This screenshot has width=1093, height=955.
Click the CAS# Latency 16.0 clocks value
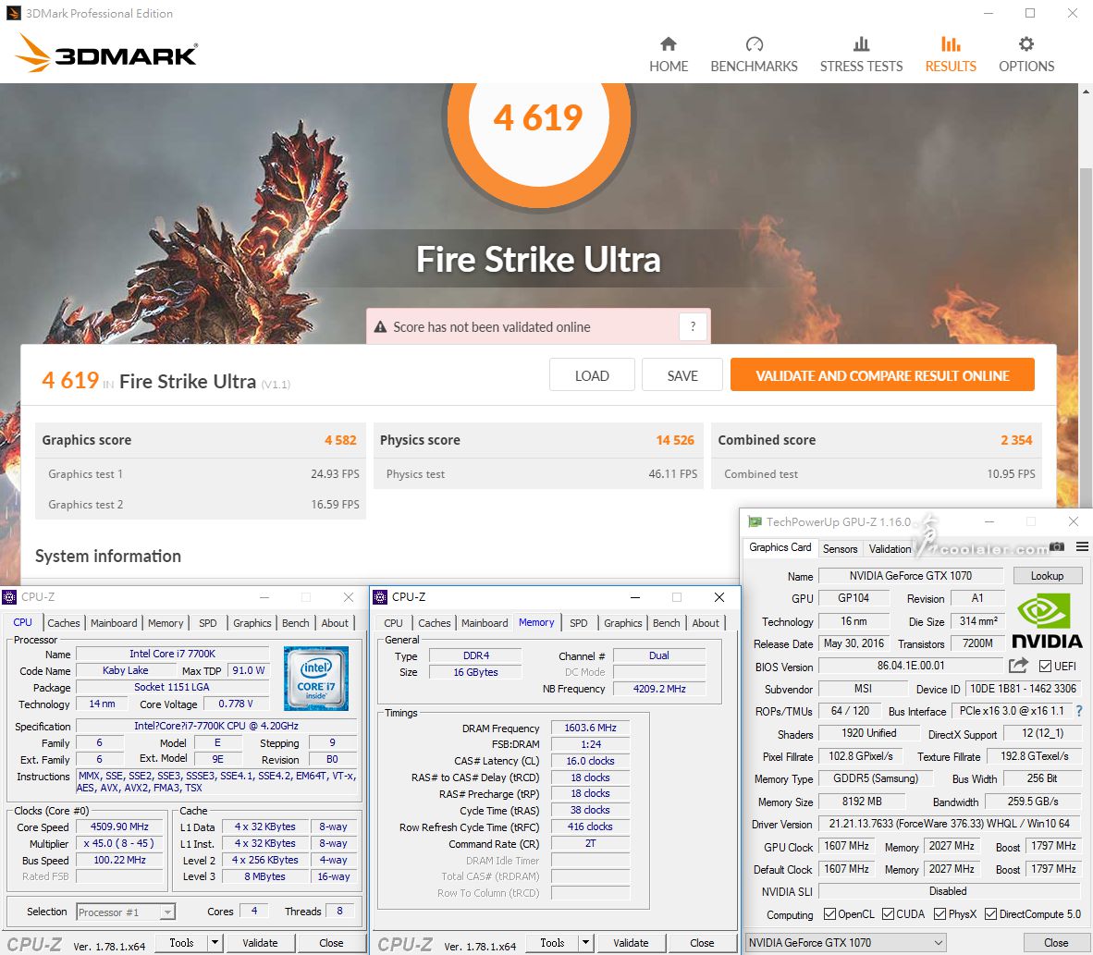coord(590,761)
